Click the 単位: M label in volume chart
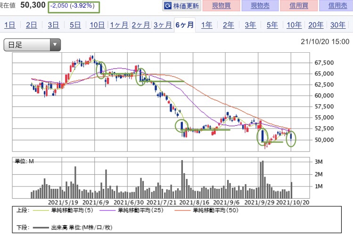The image size is (353, 234). click(25, 161)
